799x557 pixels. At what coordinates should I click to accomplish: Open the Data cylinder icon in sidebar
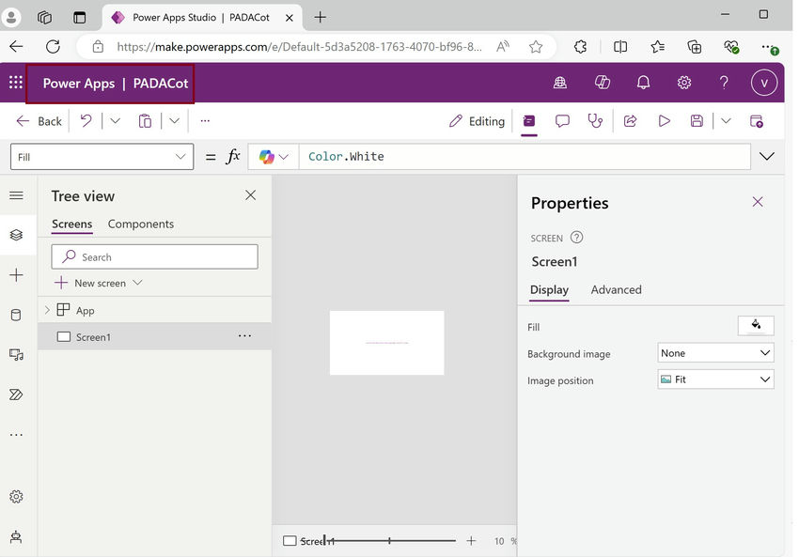(16, 316)
